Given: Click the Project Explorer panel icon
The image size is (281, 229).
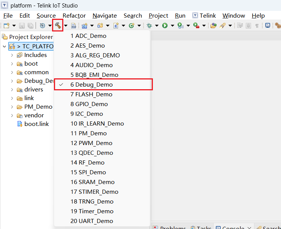Looking at the screenshot, I should pyautogui.click(x=4, y=37).
